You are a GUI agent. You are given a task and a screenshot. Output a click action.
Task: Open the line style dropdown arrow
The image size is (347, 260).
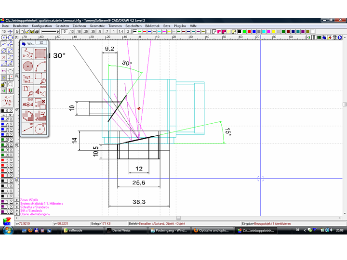pyautogui.click(x=58, y=31)
